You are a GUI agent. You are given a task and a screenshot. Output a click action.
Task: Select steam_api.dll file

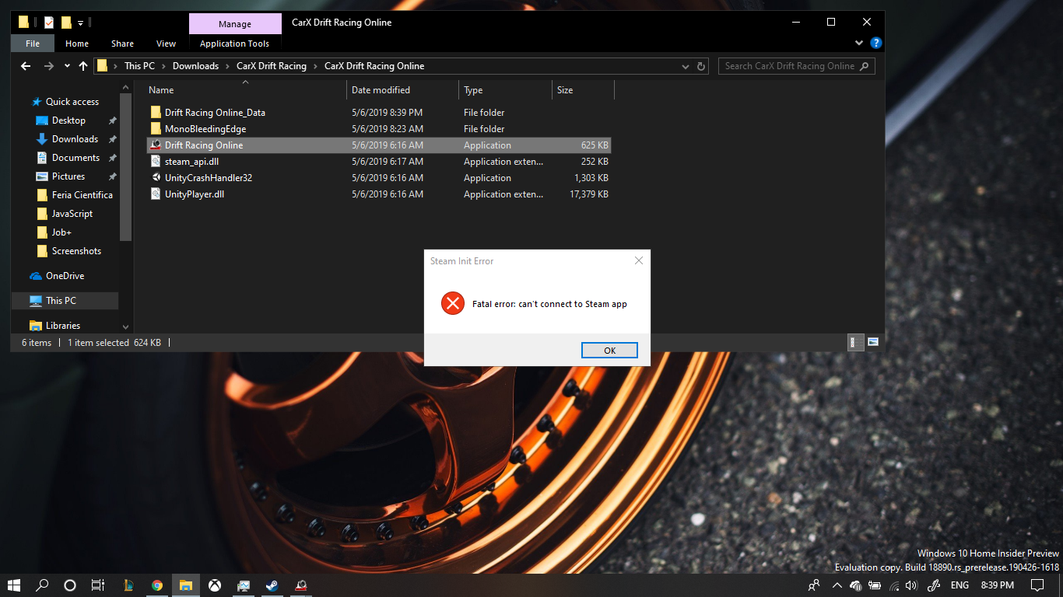pyautogui.click(x=379, y=162)
